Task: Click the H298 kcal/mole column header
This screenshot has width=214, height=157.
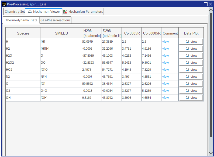Action: pos(92,33)
